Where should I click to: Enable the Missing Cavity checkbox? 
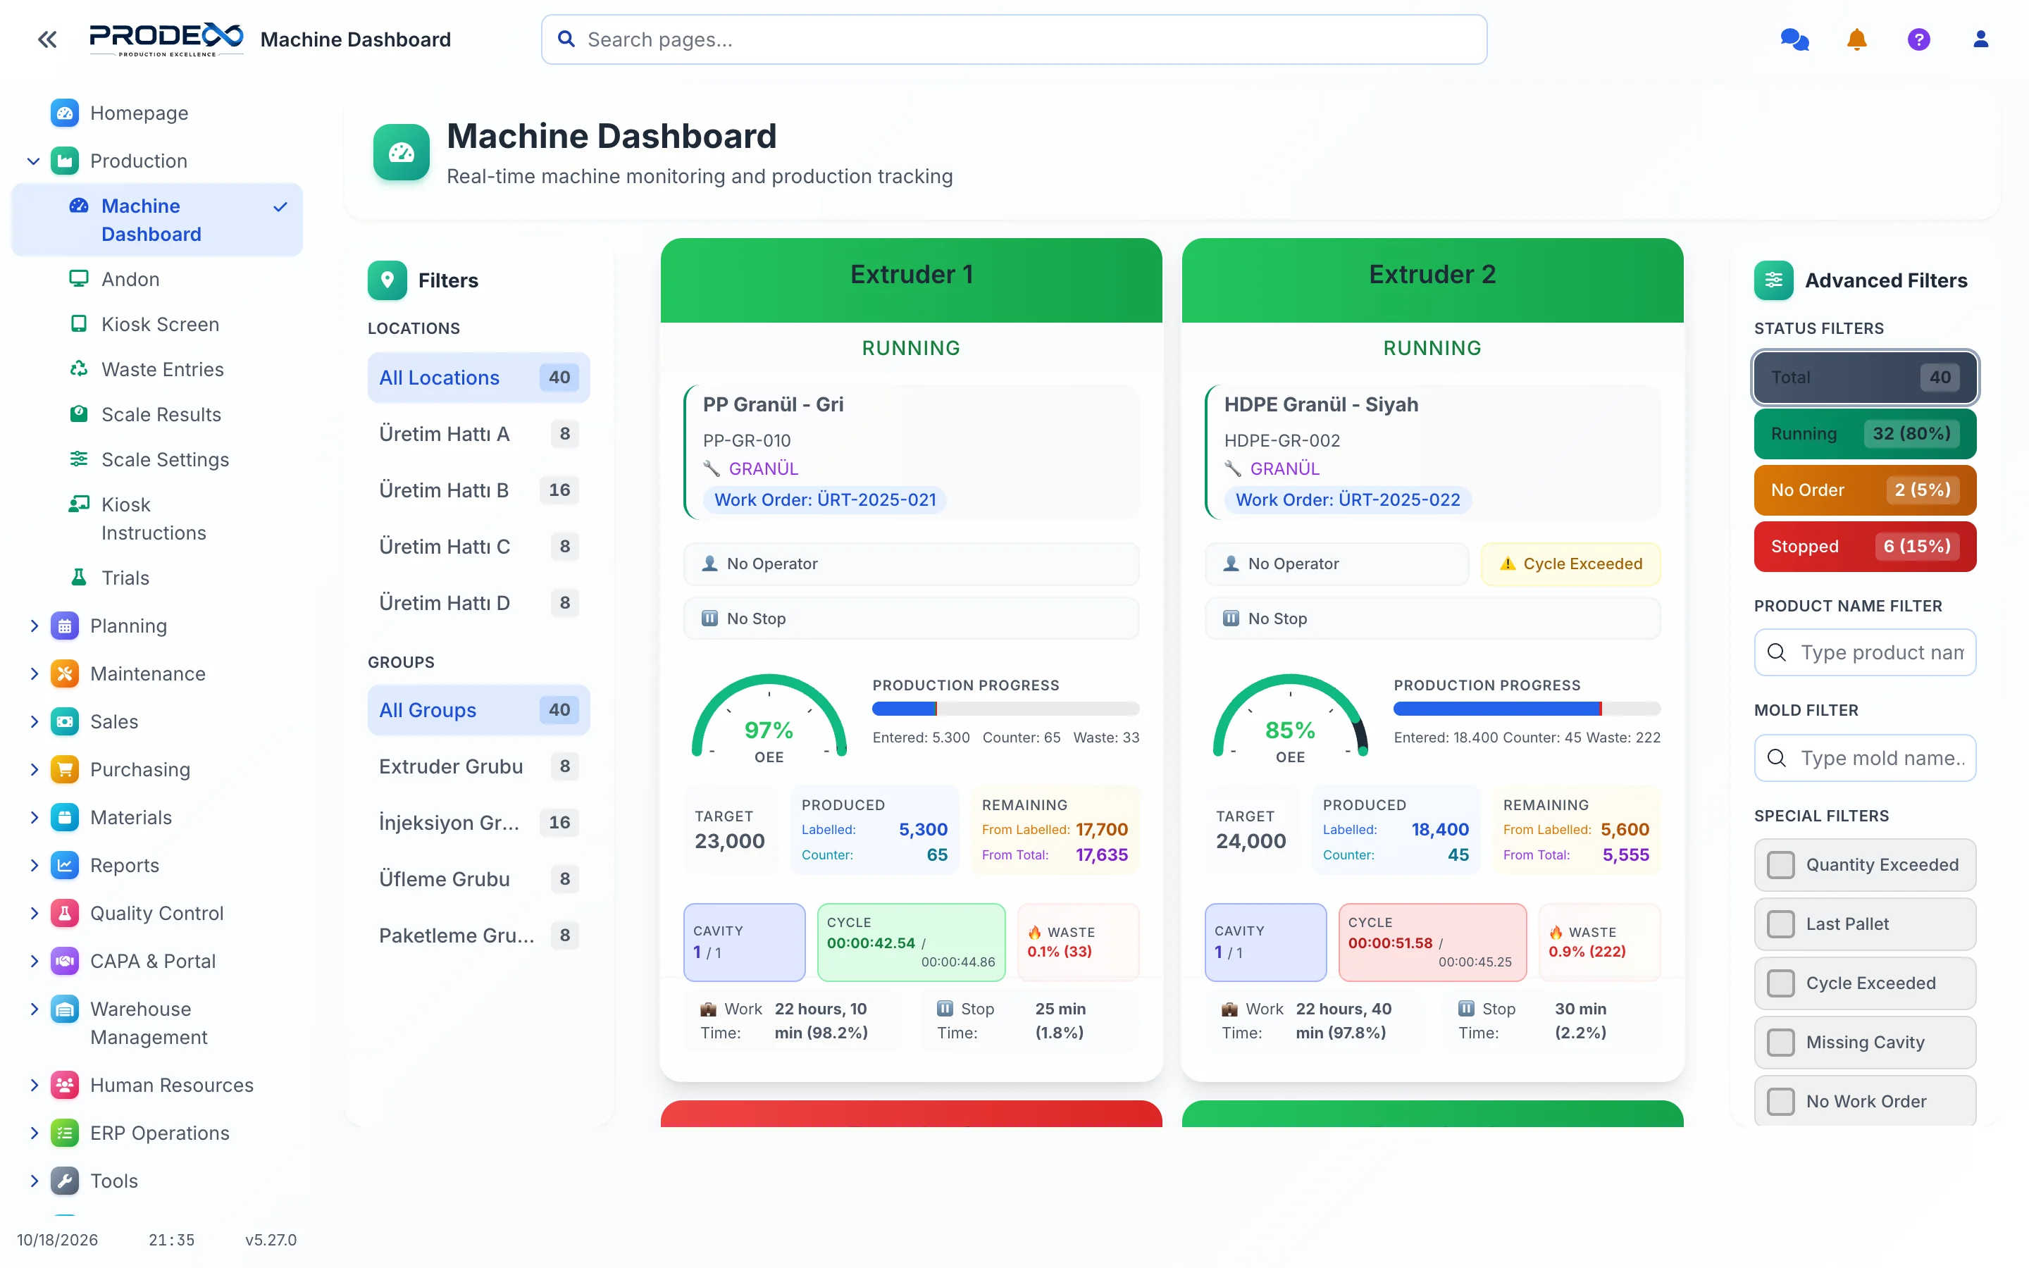coord(1781,1043)
